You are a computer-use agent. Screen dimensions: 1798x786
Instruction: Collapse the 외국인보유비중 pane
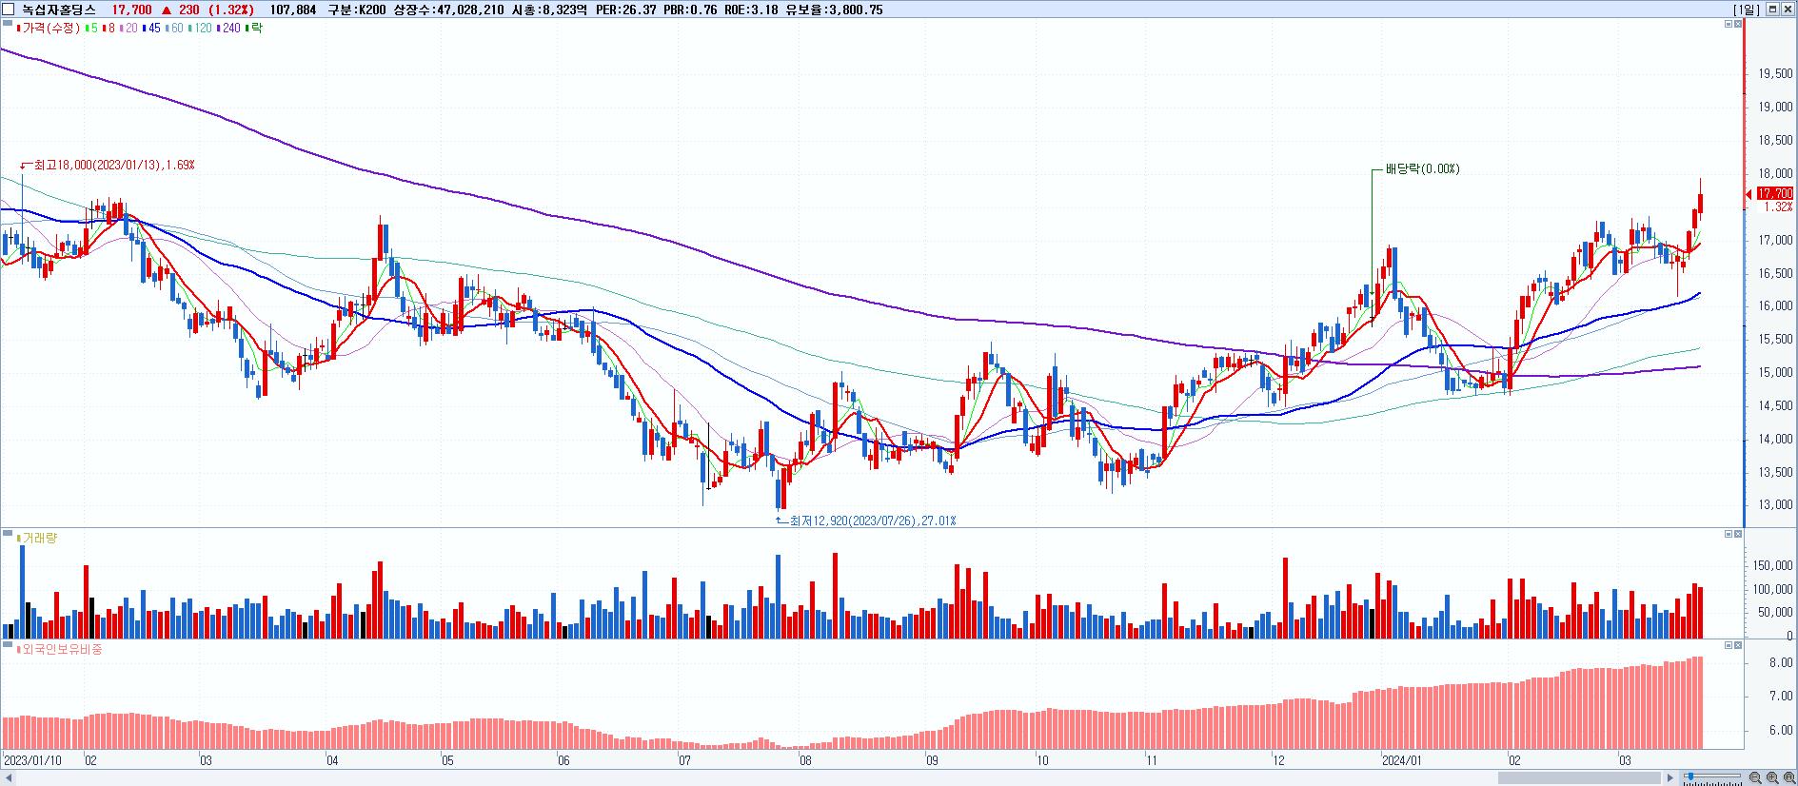point(1729,645)
